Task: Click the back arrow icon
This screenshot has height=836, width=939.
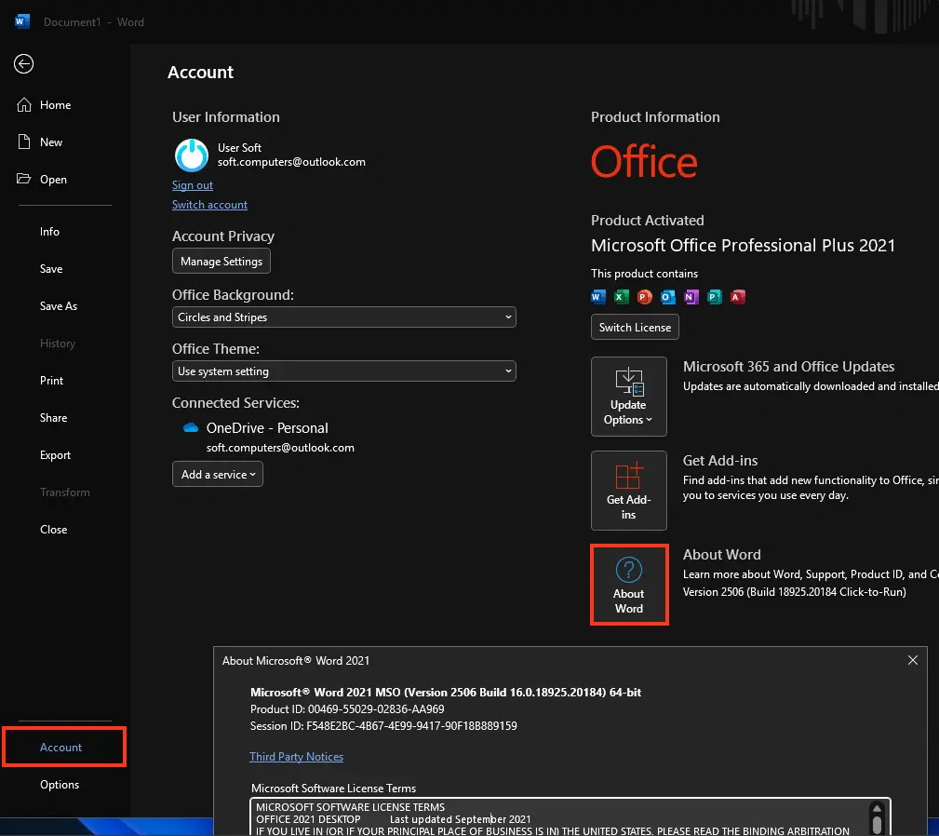Action: click(x=24, y=63)
